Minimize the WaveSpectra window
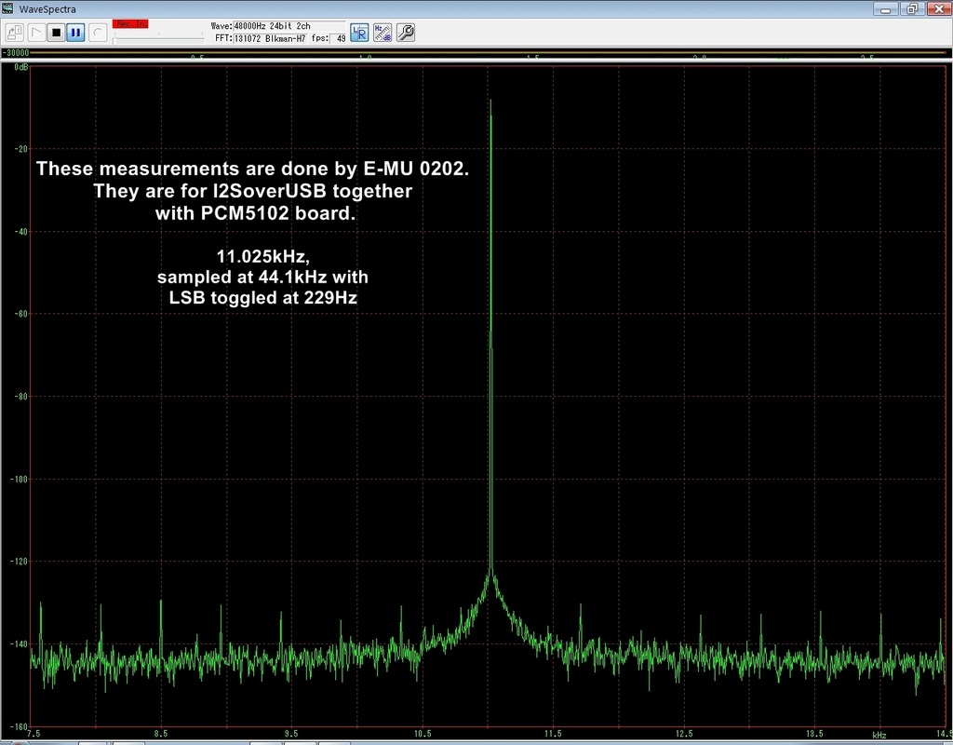This screenshot has width=953, height=745. point(887,8)
